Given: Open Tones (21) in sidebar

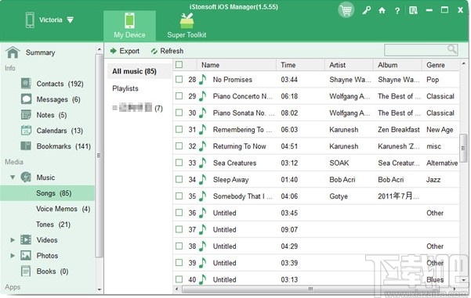Looking at the screenshot, I should (x=53, y=224).
